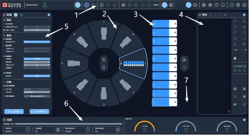Click the unload slide-rack down arrow icon

pyautogui.click(x=184, y=67)
